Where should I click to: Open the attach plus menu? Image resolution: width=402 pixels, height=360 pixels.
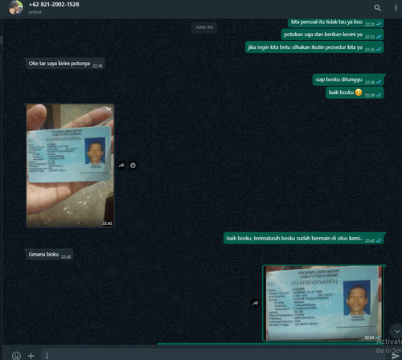31,356
